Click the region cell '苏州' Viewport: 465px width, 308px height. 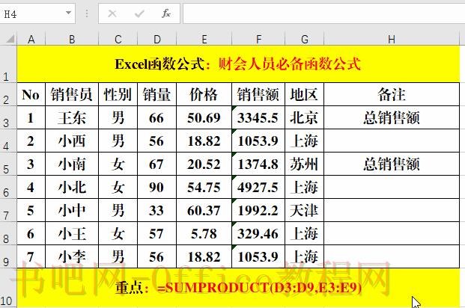(x=304, y=164)
